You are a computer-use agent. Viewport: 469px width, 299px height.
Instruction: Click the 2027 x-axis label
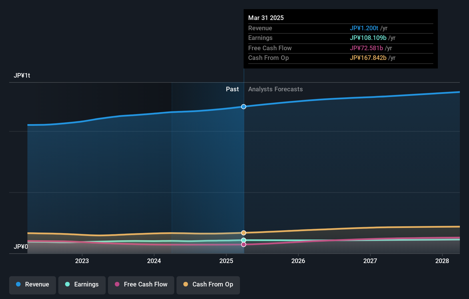pos(370,261)
